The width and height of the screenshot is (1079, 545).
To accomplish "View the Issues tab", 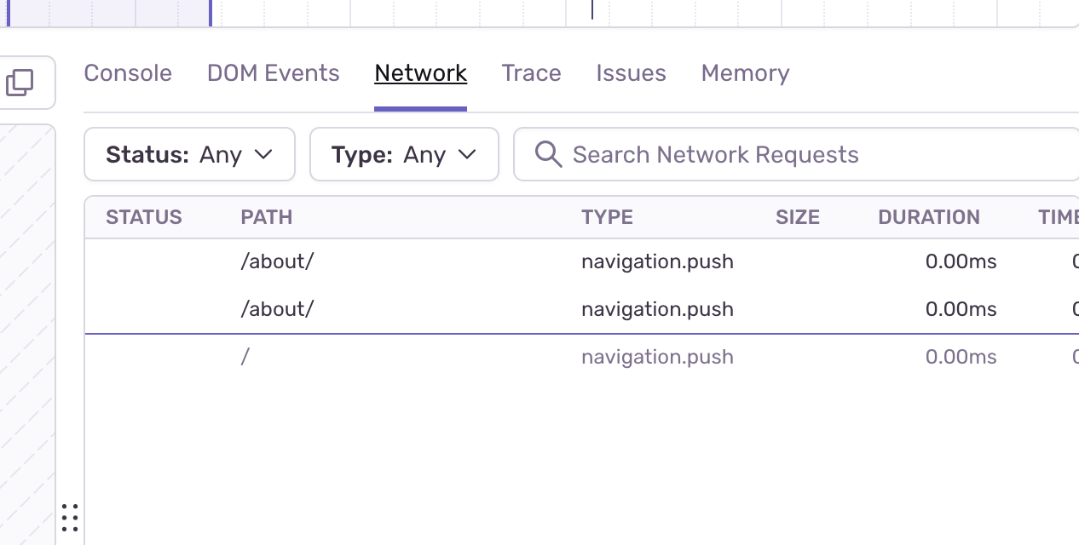I will [631, 73].
